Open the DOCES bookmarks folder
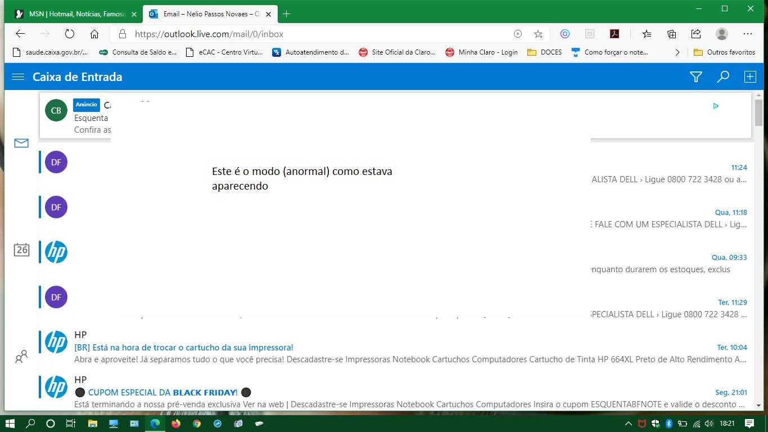 [545, 52]
